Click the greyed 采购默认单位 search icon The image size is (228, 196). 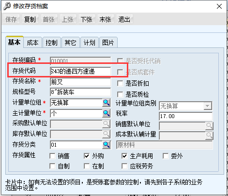tap(106, 124)
